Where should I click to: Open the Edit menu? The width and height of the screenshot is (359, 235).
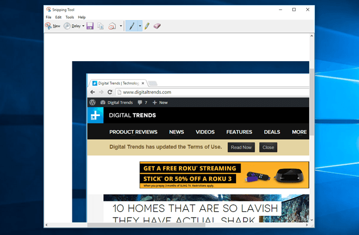[58, 17]
